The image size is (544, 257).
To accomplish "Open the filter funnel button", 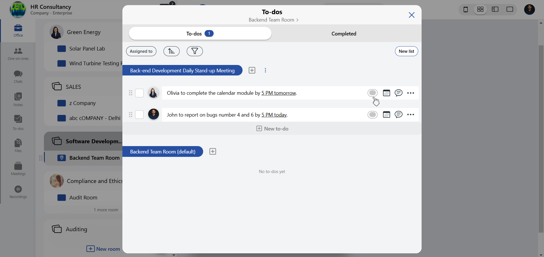I will pos(195,51).
